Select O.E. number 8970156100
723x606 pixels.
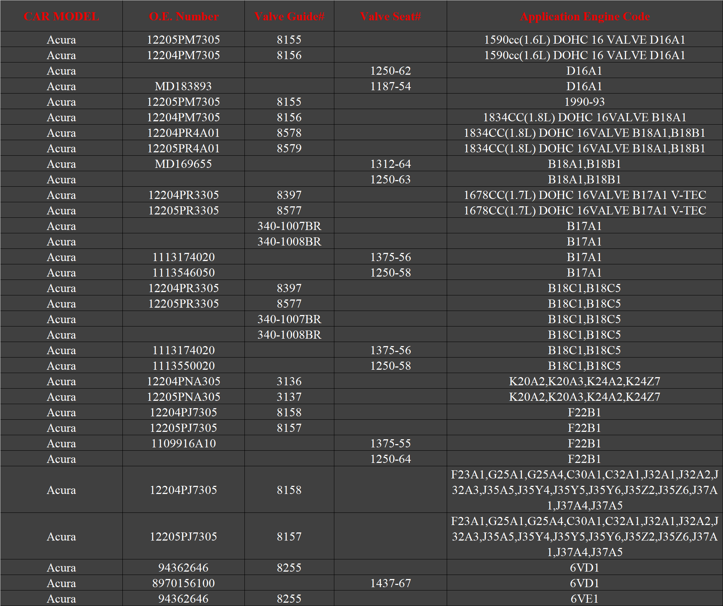183,583
